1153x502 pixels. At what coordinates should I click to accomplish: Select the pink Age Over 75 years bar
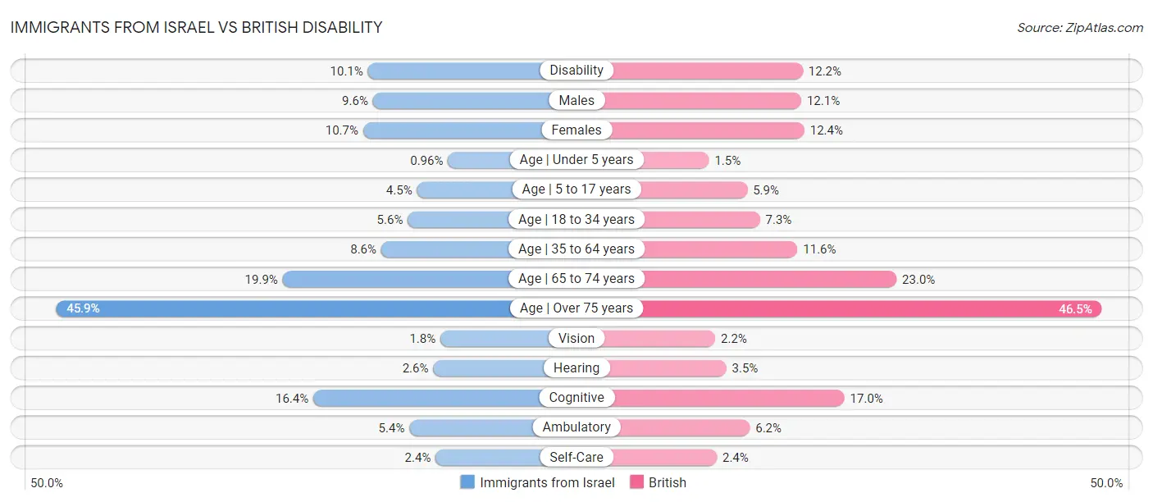coord(869,308)
